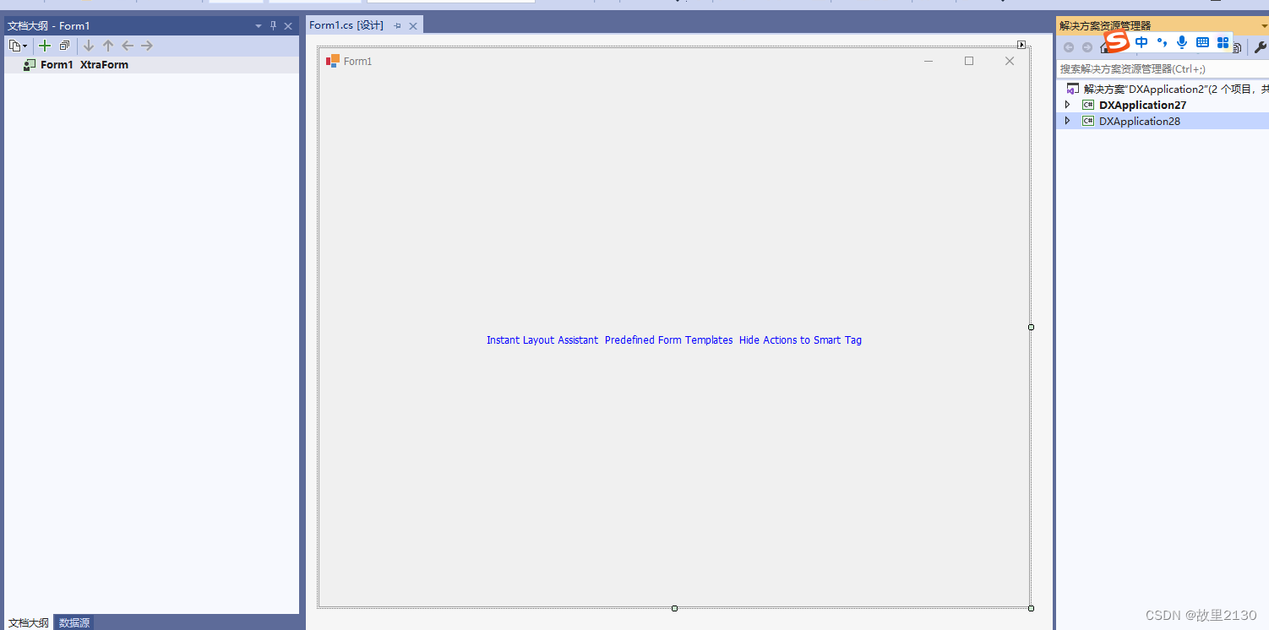Expand the DXApplication28 project node
Viewport: 1269px width, 630px height.
(x=1067, y=121)
